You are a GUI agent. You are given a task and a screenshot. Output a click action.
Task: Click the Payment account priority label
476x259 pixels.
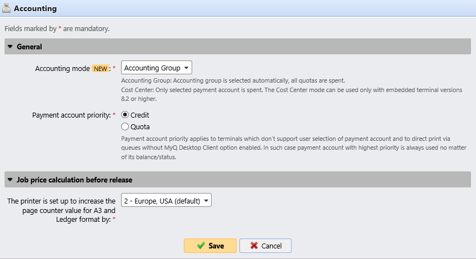click(71, 115)
